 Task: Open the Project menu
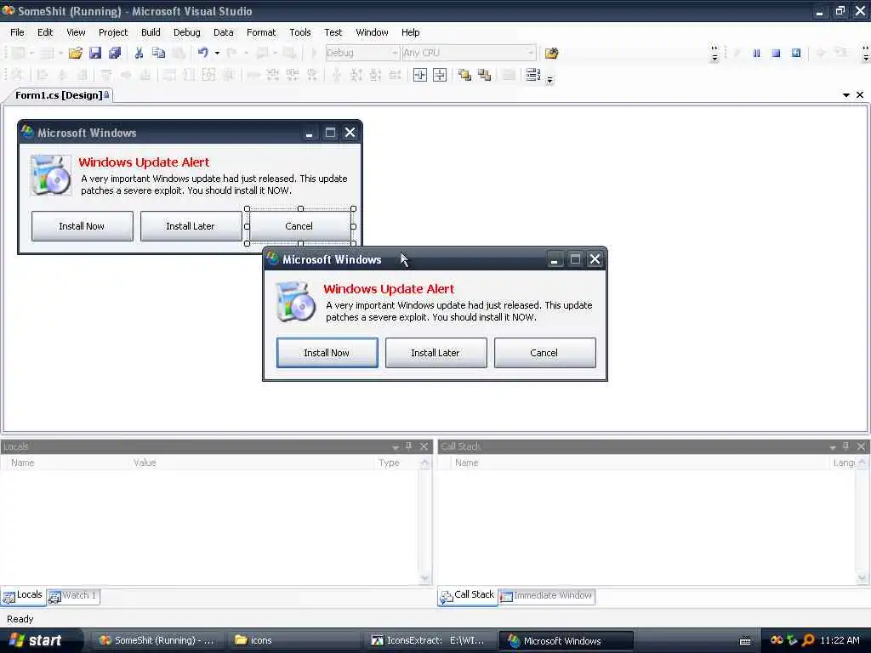(113, 32)
